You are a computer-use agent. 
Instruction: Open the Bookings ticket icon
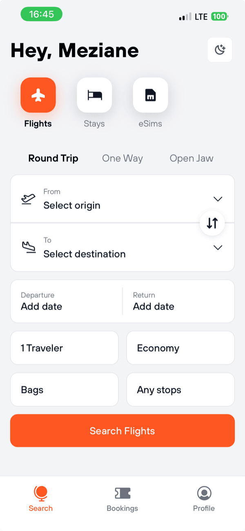pos(122,493)
